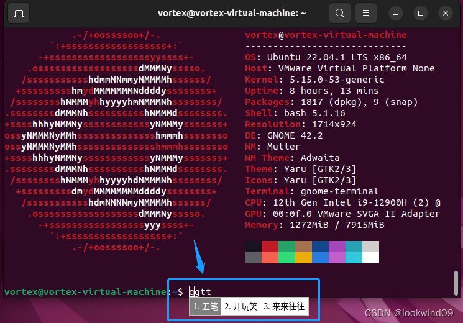Click the green shell prompt vortex@vortex-virtual-machine
The height and width of the screenshot is (323, 463).
(85, 292)
